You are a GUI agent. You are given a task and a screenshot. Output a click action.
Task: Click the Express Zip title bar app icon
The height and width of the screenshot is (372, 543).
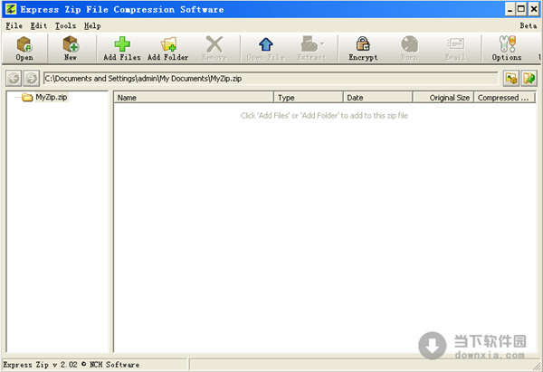[x=11, y=9]
